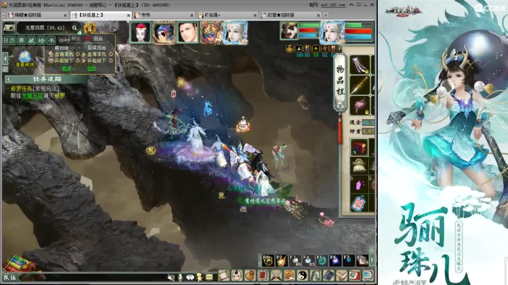Use the F2 fire skill shortcut
This screenshot has height=285, width=508.
281,260
